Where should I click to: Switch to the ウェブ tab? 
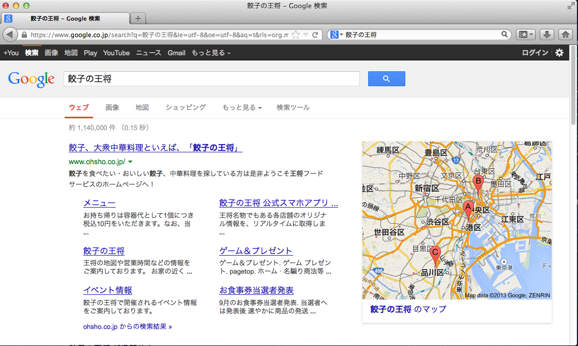(x=79, y=107)
